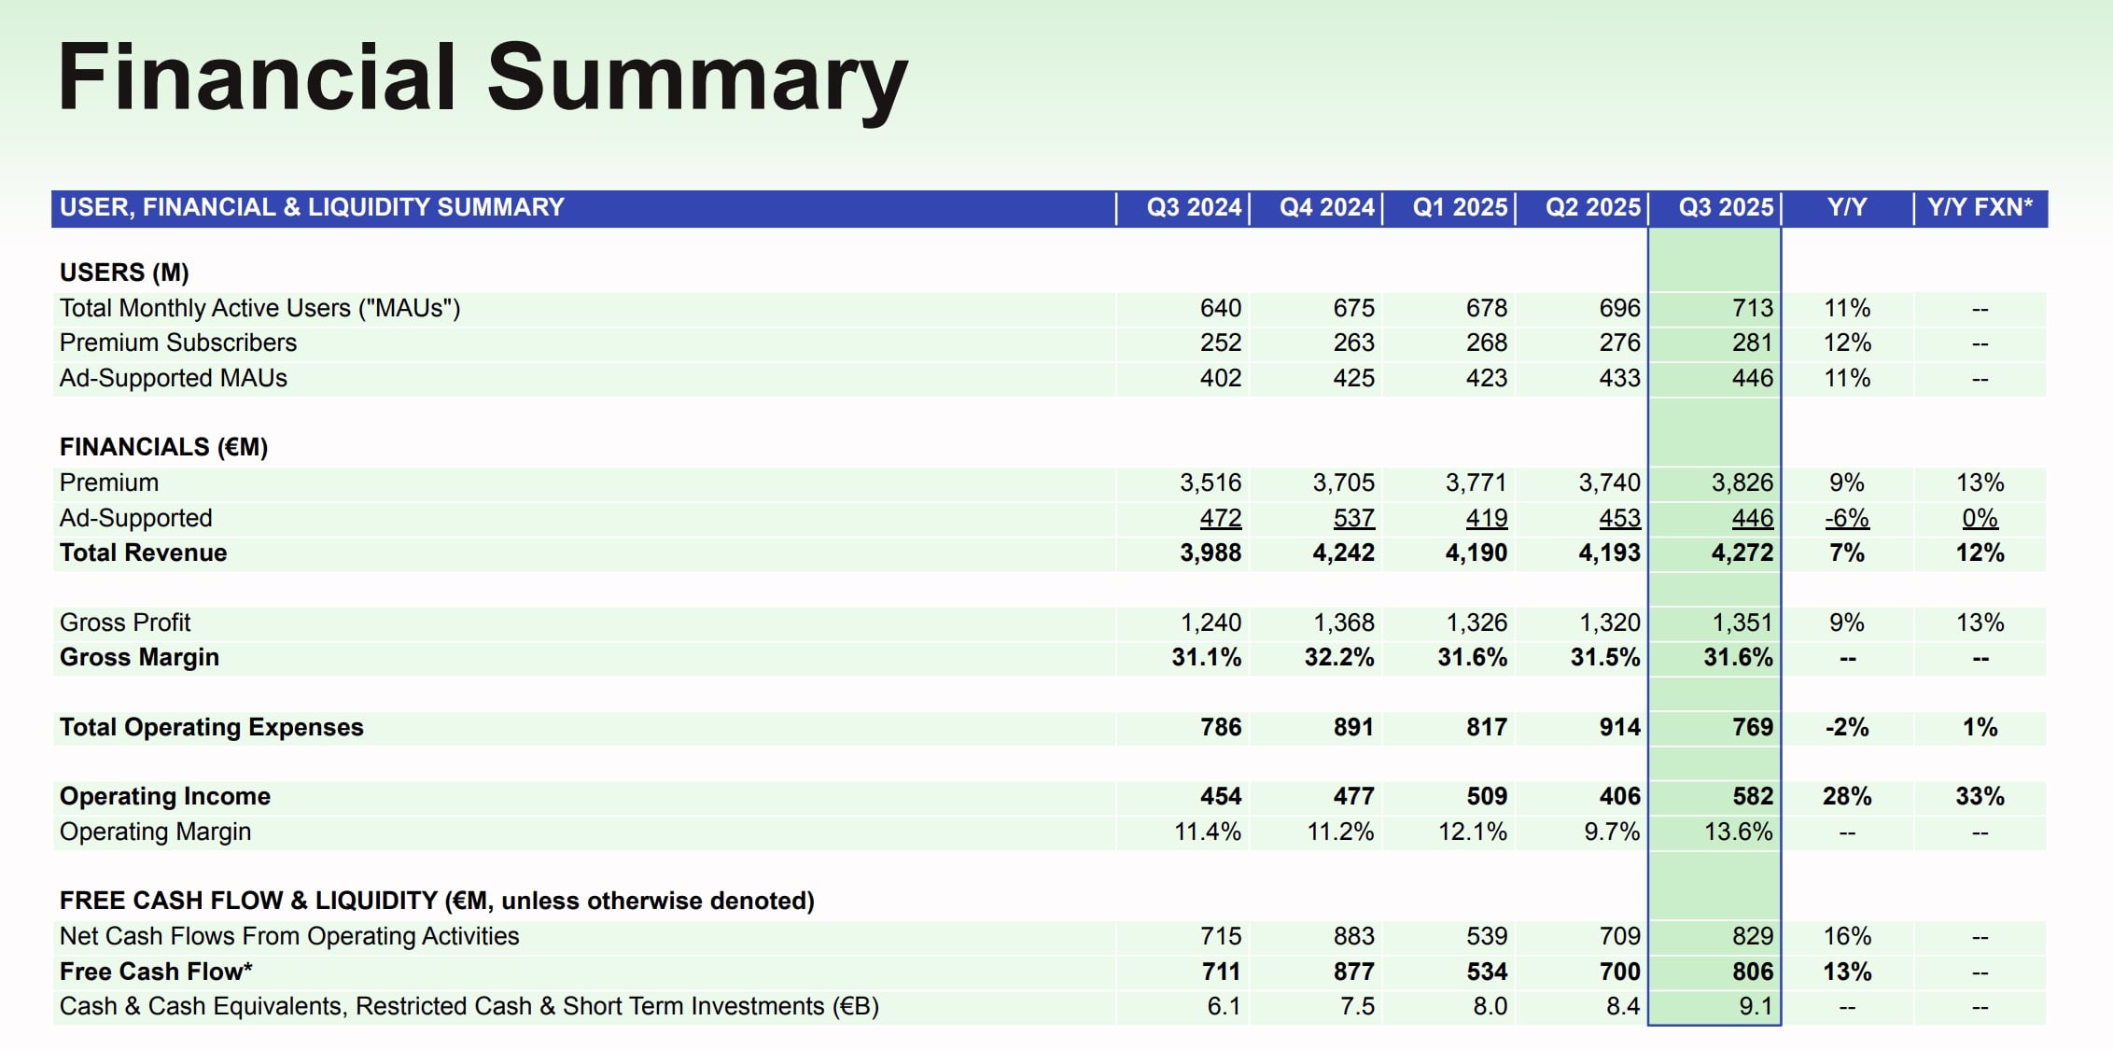Select the Gross Margin row label
This screenshot has height=1049, width=2113.
click(x=139, y=657)
